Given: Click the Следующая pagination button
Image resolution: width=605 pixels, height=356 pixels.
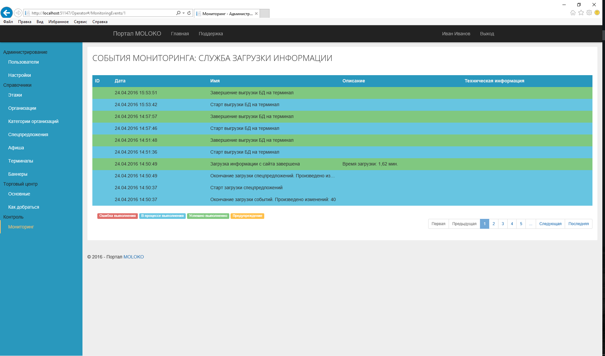Looking at the screenshot, I should click(x=550, y=224).
